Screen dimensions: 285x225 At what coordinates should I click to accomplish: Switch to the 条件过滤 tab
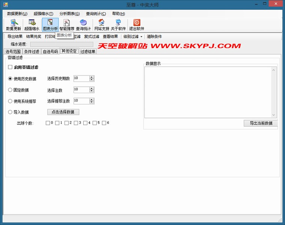pos(31,52)
